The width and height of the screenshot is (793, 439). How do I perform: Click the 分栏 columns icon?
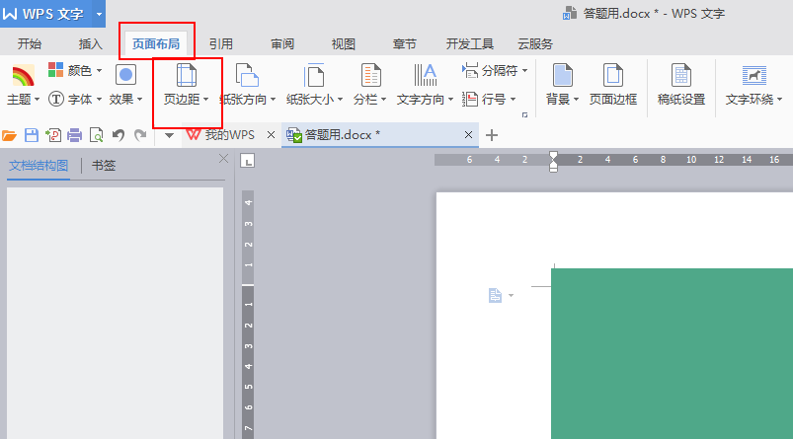(x=370, y=75)
